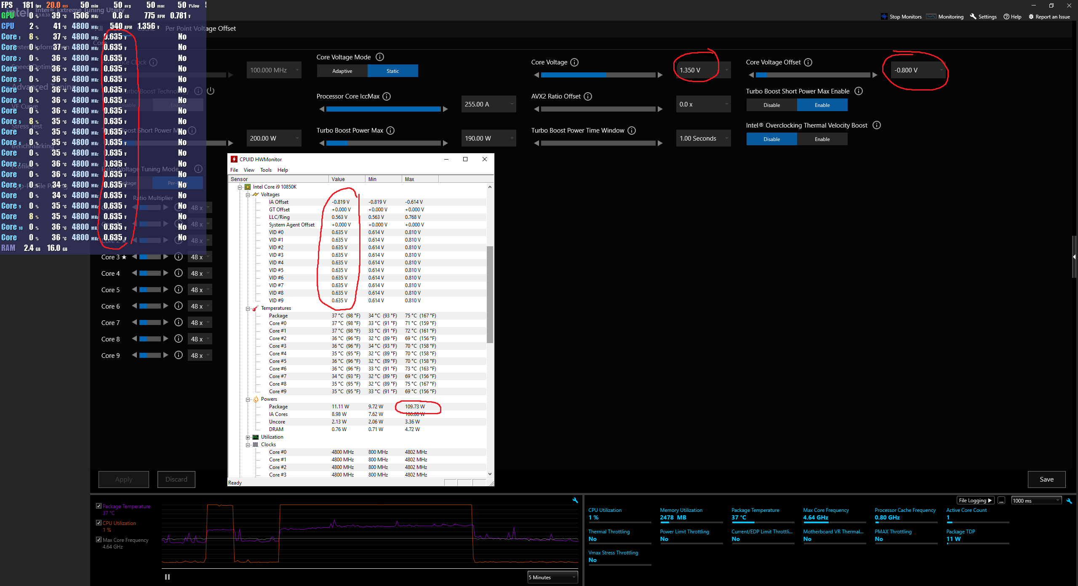The height and width of the screenshot is (586, 1078).
Task: Click the Core Voltage Mode info icon
Action: tap(379, 57)
